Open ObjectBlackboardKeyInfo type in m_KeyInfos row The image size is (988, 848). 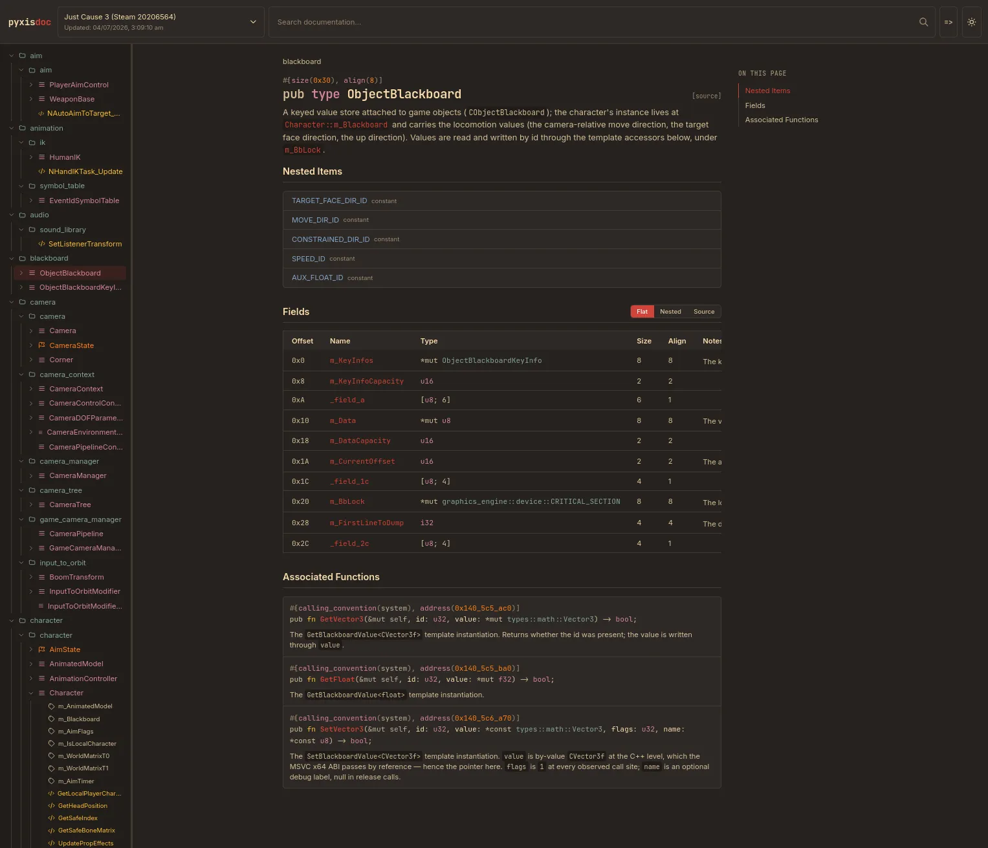tap(492, 360)
